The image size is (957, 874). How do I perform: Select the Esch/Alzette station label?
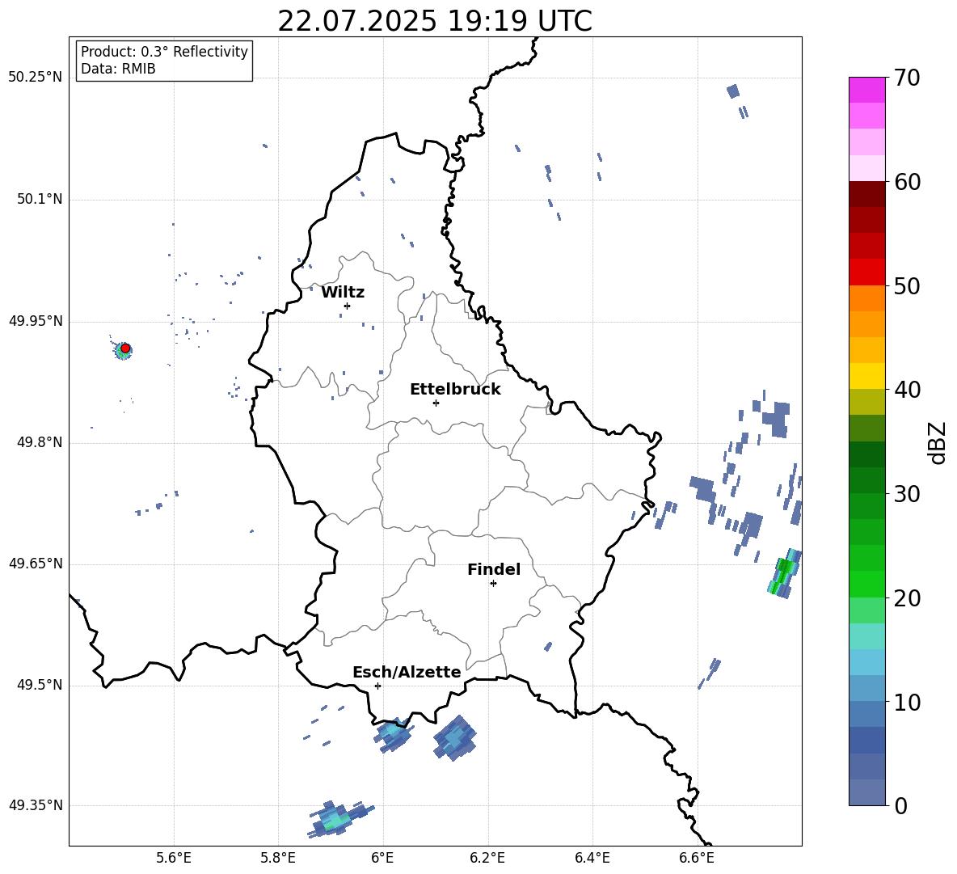[407, 672]
